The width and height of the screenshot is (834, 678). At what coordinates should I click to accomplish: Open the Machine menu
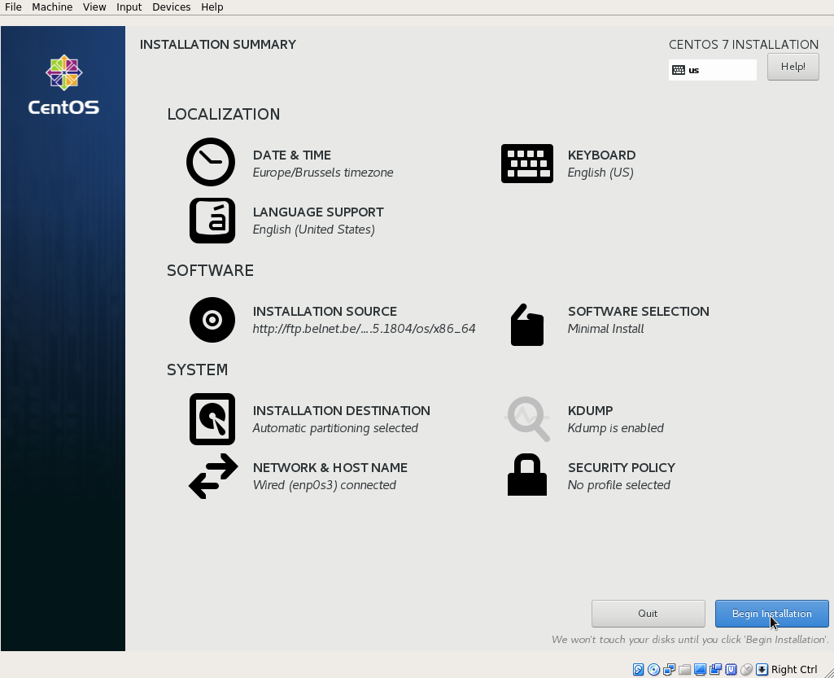[x=51, y=7]
